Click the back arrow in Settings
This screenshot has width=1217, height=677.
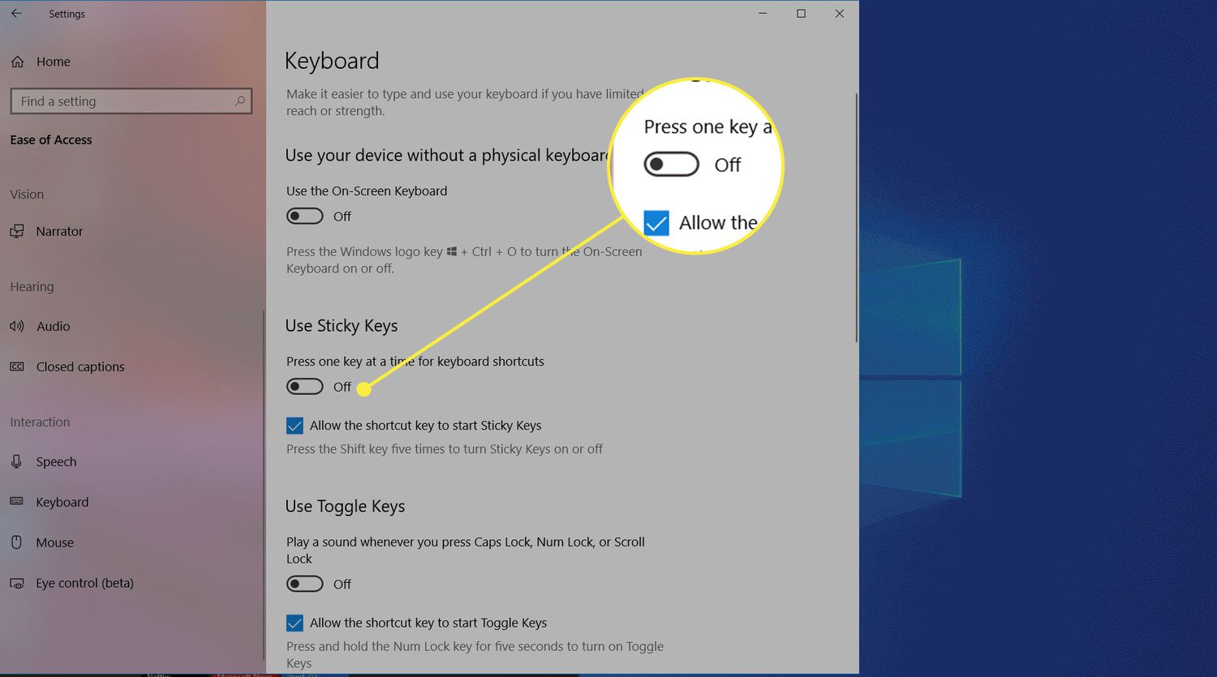coord(16,14)
